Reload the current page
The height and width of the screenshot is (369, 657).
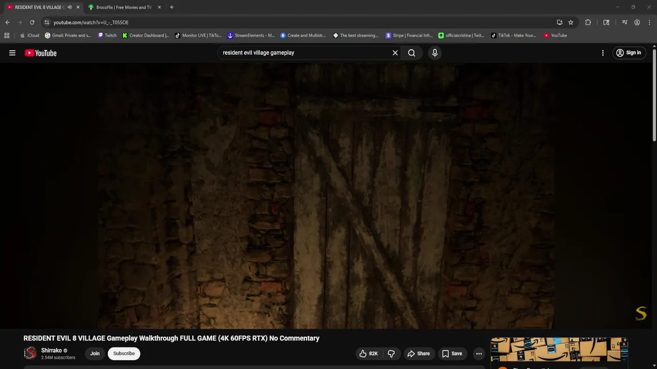pos(32,23)
